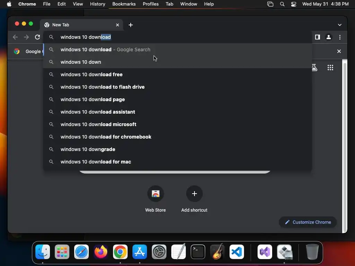Open TextEdit from the Dock
355x266 pixels.
(x=179, y=252)
